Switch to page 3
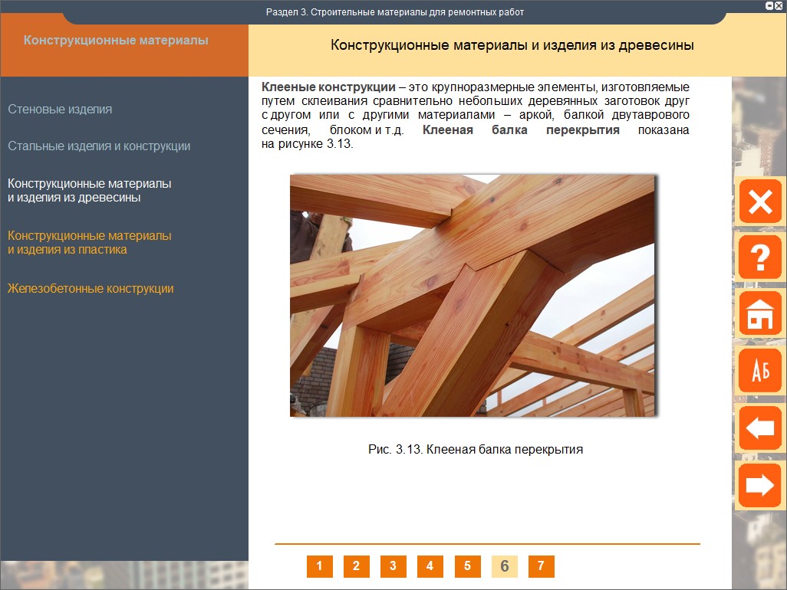This screenshot has width=787, height=590. click(393, 566)
